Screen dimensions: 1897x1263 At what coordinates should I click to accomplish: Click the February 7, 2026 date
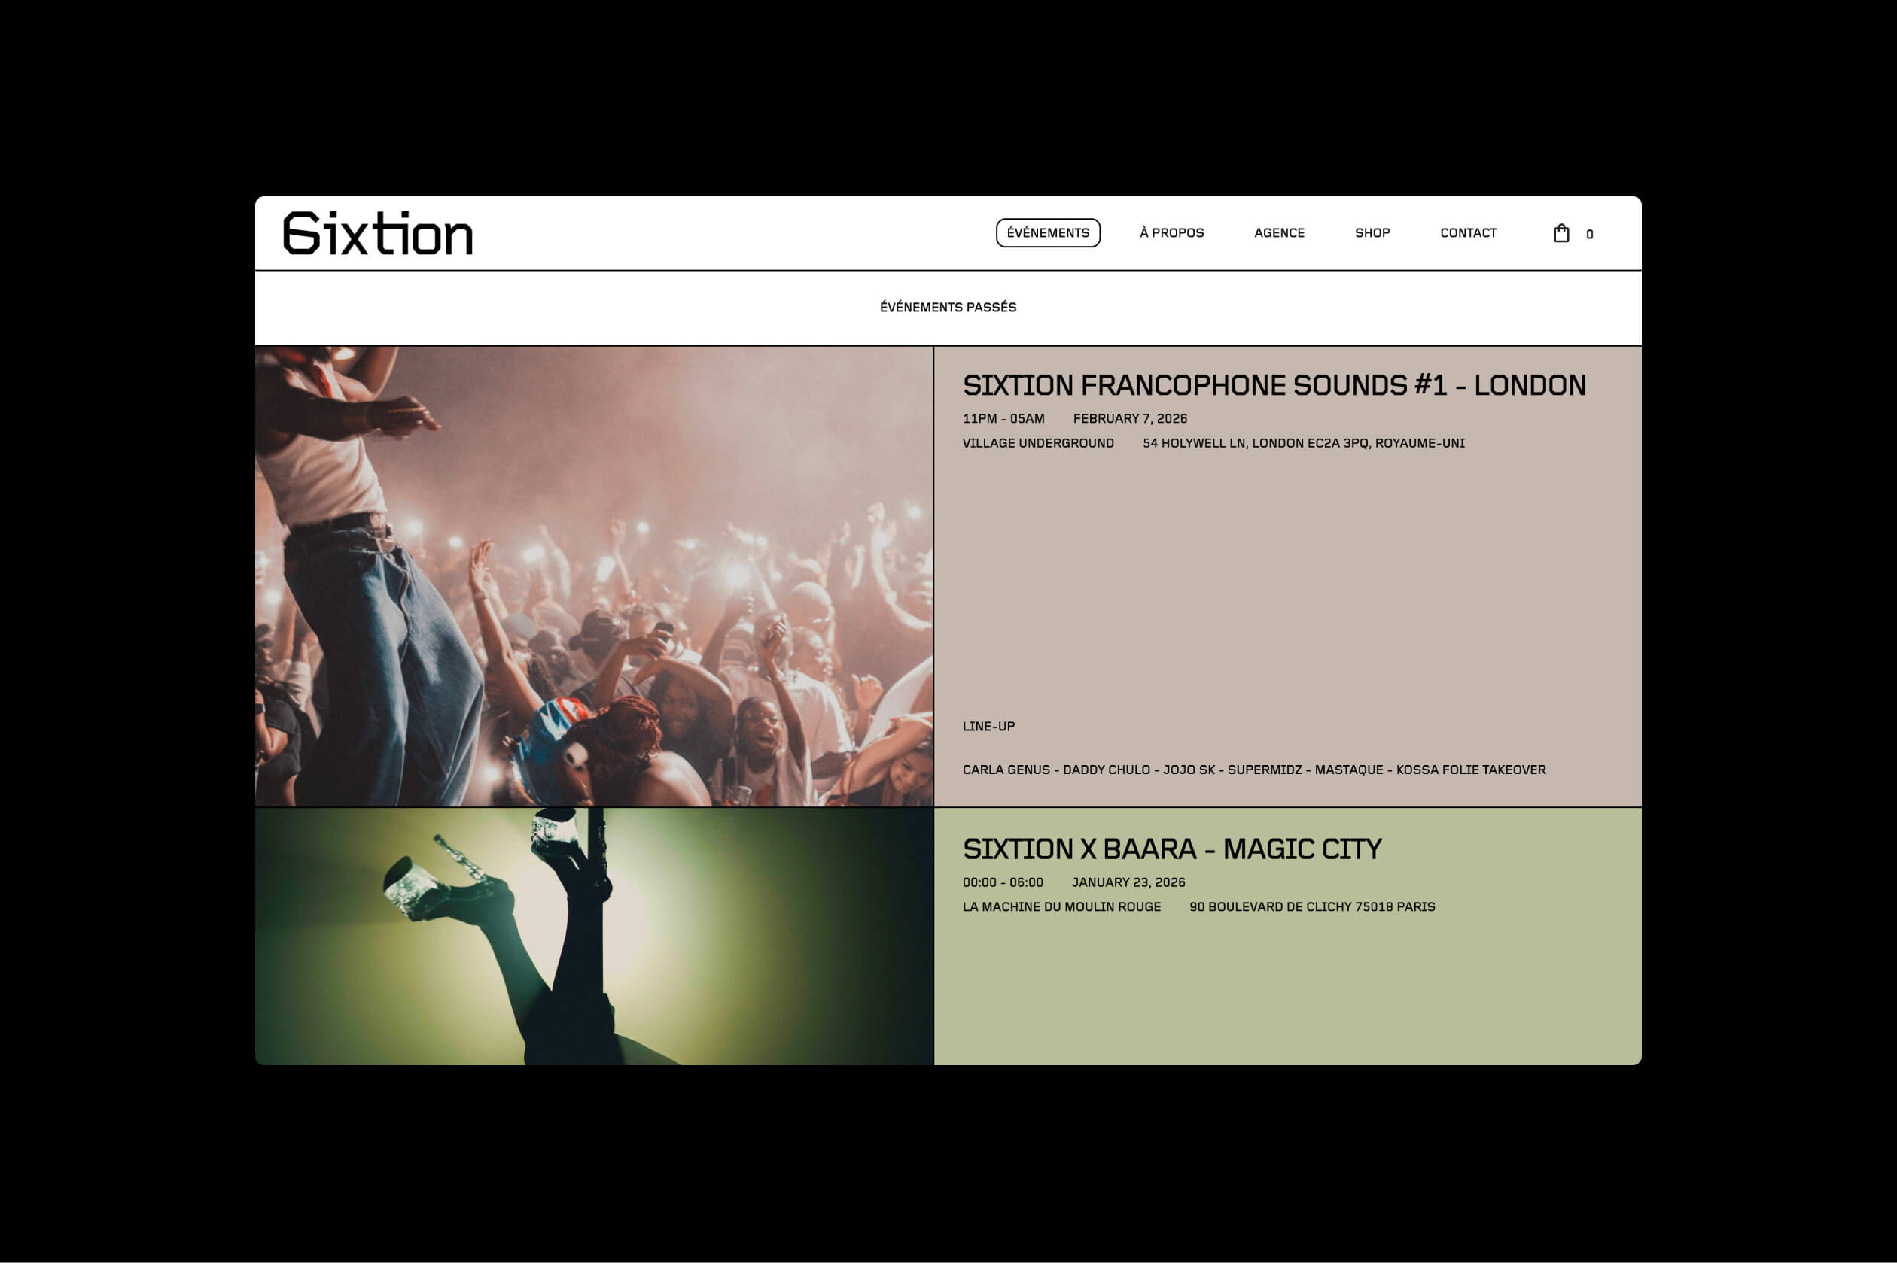1130,419
